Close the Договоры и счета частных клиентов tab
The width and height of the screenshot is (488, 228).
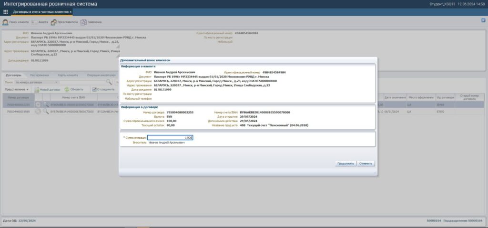(x=71, y=11)
